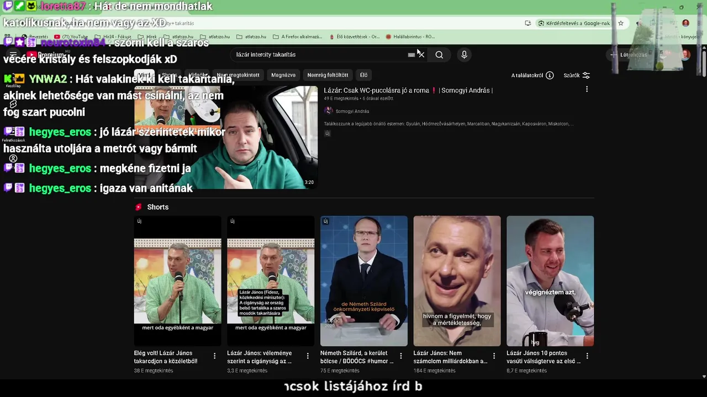
Task: Open the '(71) YouTube' bookmark
Action: coord(71,37)
